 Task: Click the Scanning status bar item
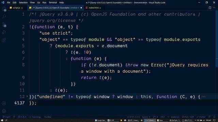point(35,117)
